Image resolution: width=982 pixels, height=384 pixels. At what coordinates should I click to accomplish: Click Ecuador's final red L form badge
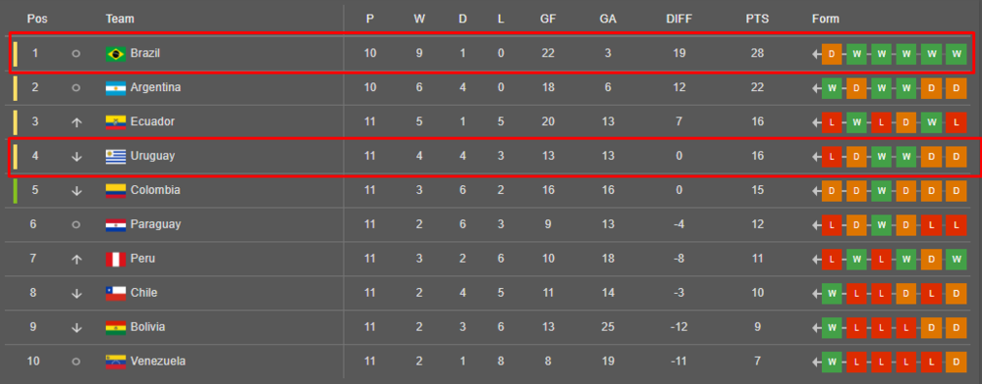(956, 122)
